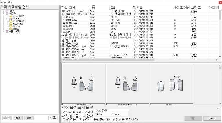Screen dimensions: 222x123
Task: Click file list horizontal scrollbar left arrow
Action: (63, 60)
